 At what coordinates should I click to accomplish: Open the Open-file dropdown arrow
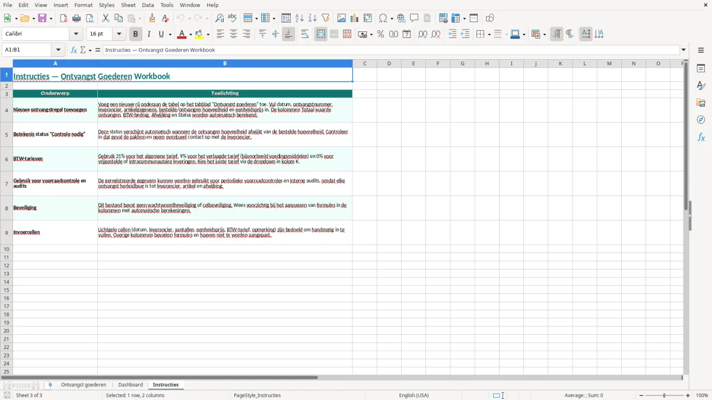[x=33, y=18]
